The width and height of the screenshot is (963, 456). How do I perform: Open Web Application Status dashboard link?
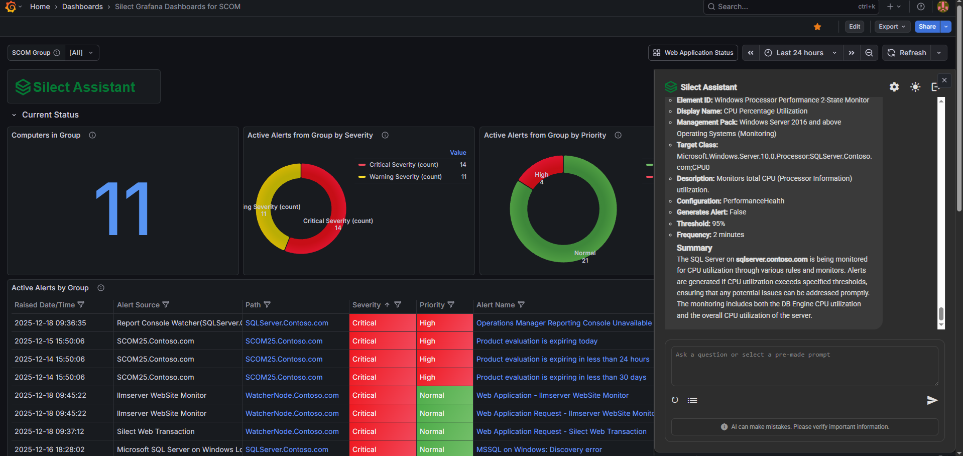(x=693, y=53)
